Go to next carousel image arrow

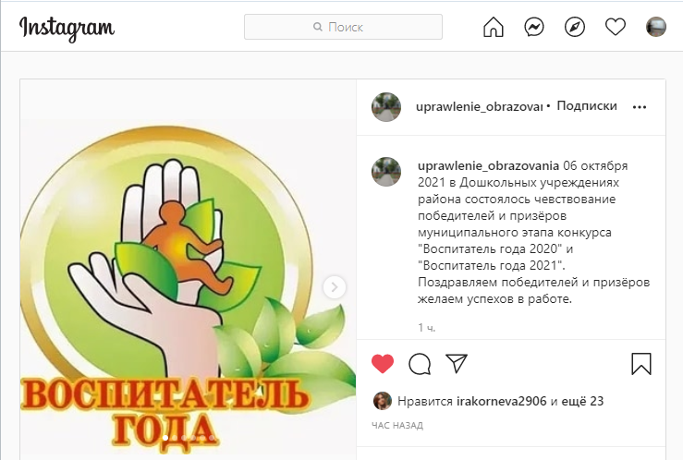point(334,287)
